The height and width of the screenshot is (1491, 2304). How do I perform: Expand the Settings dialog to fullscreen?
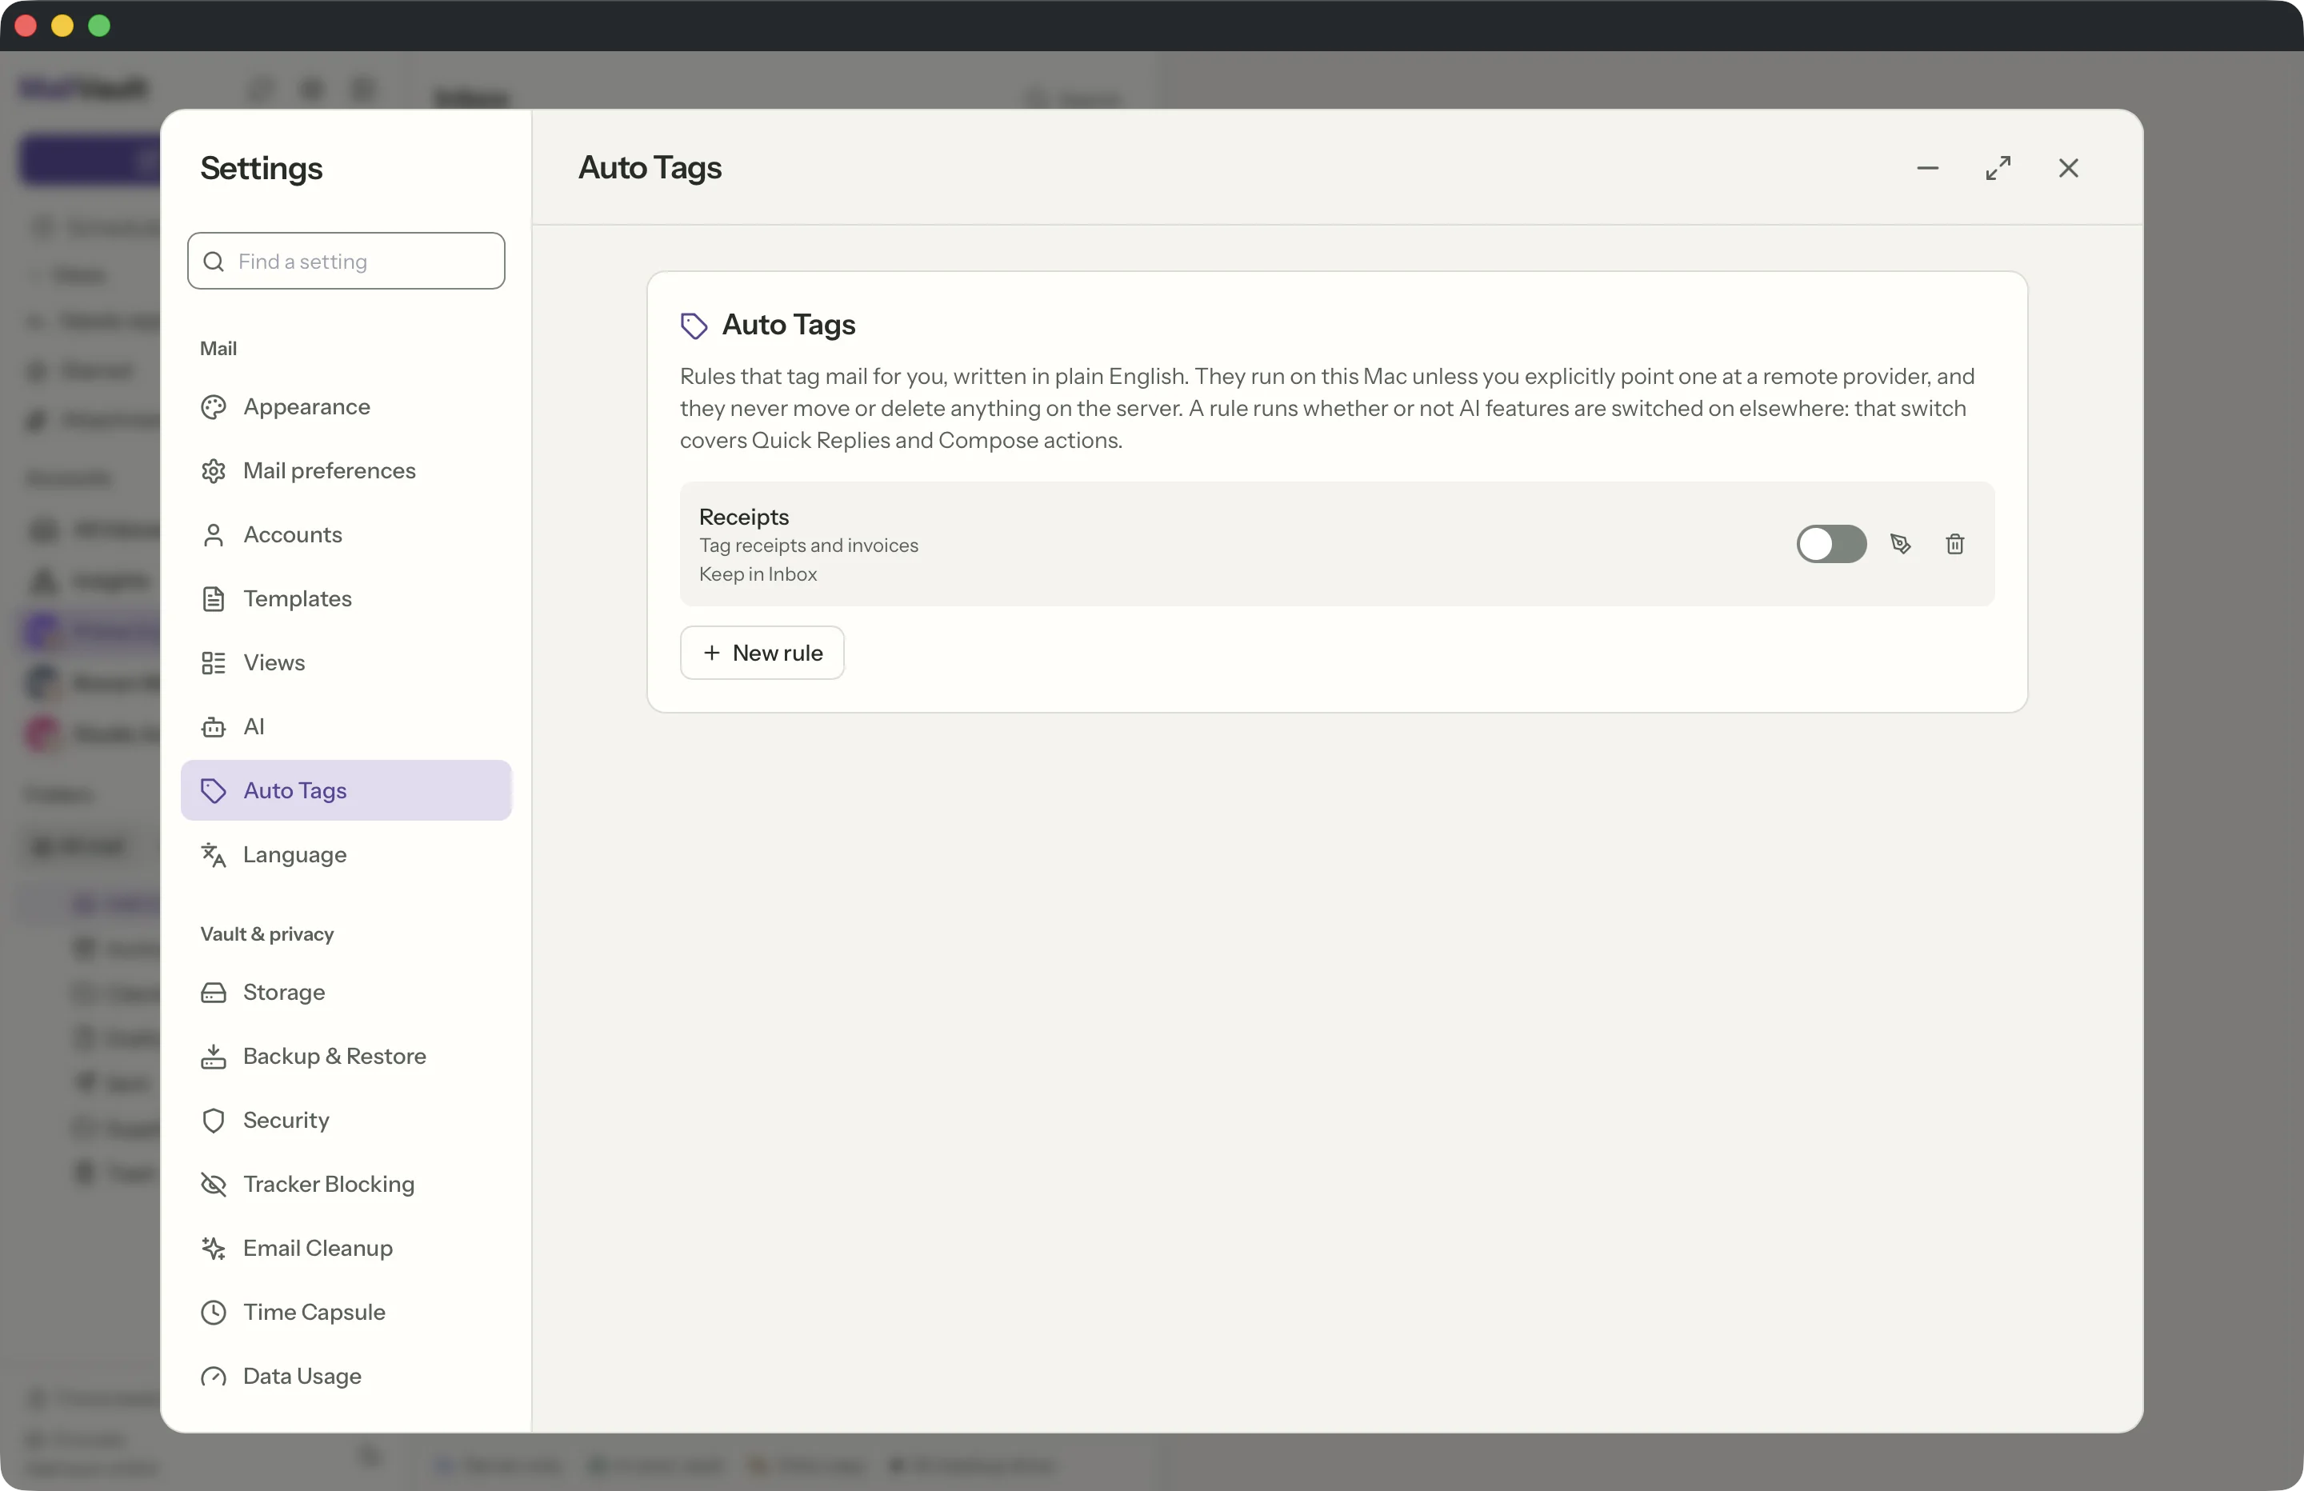(1998, 169)
